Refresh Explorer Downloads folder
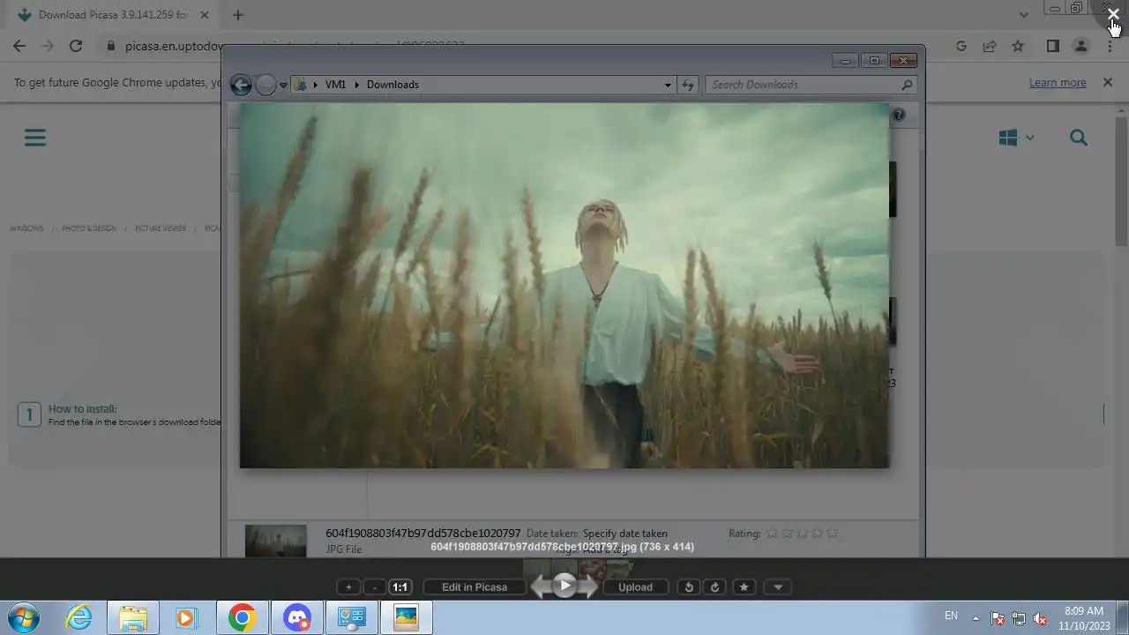Screen dimensions: 1129x635 (x=688, y=85)
